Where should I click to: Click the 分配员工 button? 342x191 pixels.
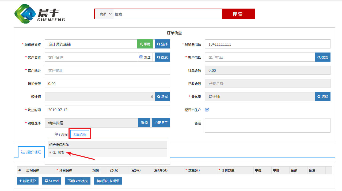(161, 123)
